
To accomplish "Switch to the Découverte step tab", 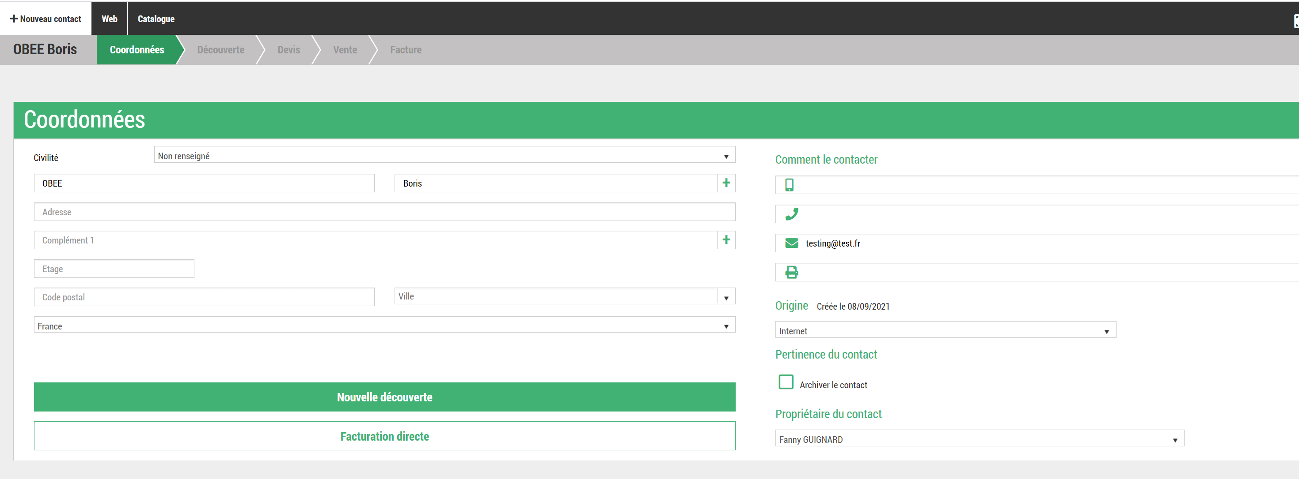I will (220, 50).
